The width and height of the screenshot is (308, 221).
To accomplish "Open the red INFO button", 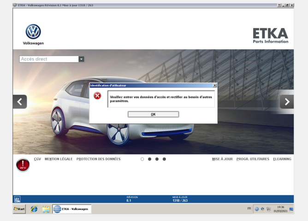I will 23,165.
